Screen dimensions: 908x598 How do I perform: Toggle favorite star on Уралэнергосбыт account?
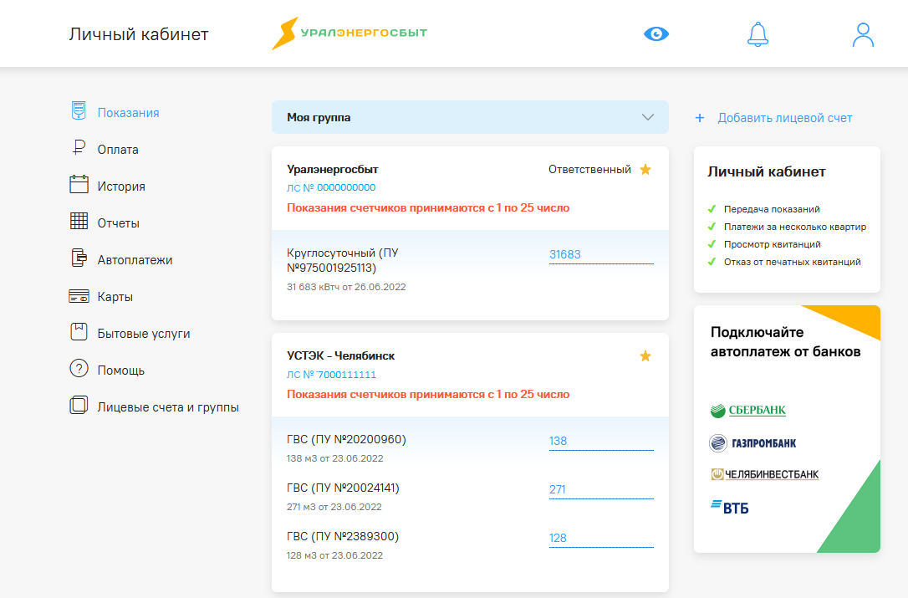645,169
